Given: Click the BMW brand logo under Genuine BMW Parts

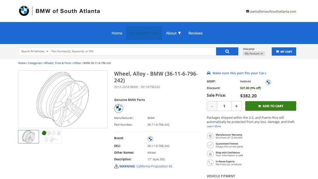Looking at the screenshot, I should point(119,108).
